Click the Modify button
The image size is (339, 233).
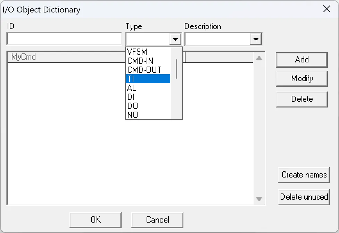click(301, 78)
